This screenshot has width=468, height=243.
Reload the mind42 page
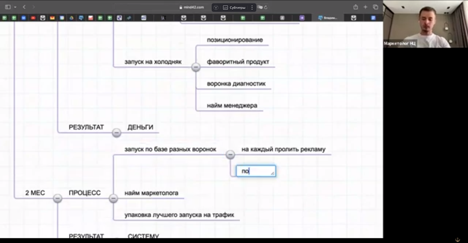tap(266, 7)
